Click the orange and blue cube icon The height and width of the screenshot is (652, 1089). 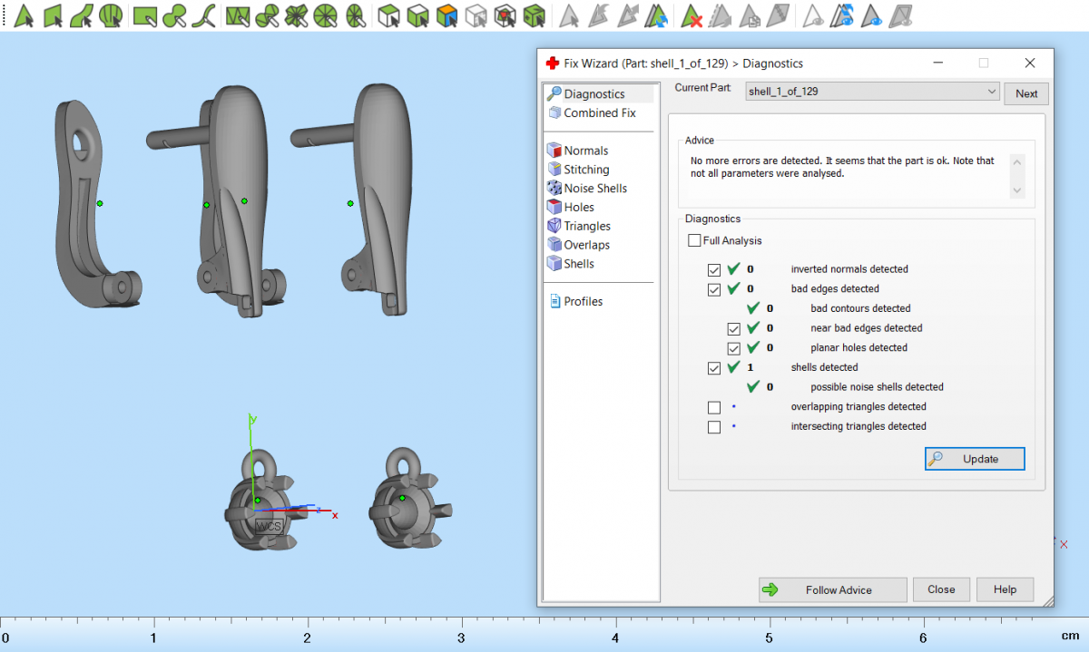pyautogui.click(x=446, y=15)
